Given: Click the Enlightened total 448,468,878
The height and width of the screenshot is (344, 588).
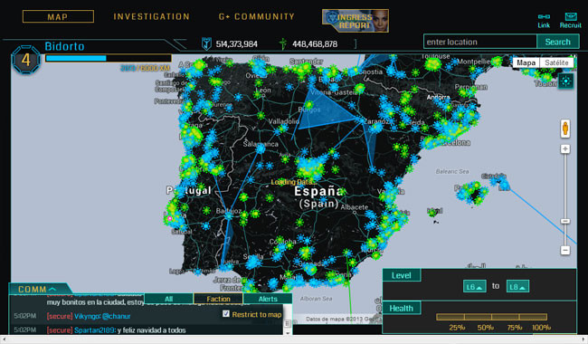Looking at the screenshot, I should point(315,43).
